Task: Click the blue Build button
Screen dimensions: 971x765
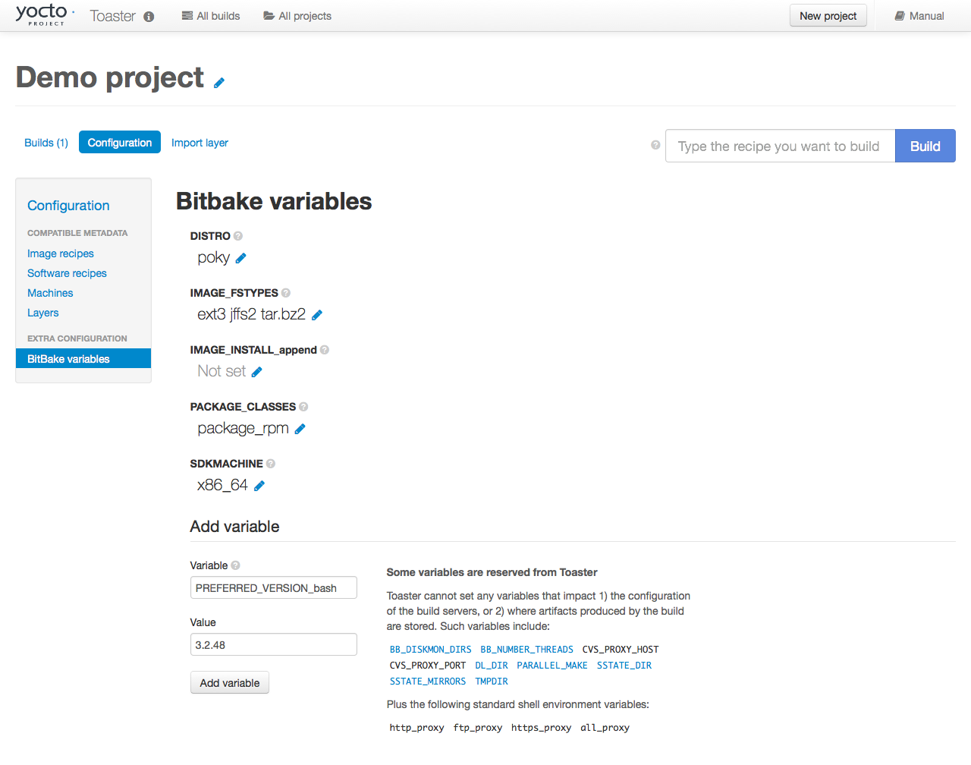Action: [x=925, y=146]
